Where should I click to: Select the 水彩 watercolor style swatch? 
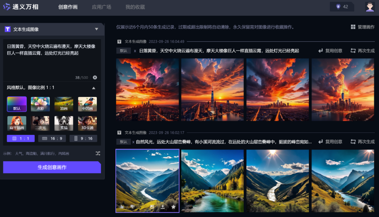coord(40,104)
